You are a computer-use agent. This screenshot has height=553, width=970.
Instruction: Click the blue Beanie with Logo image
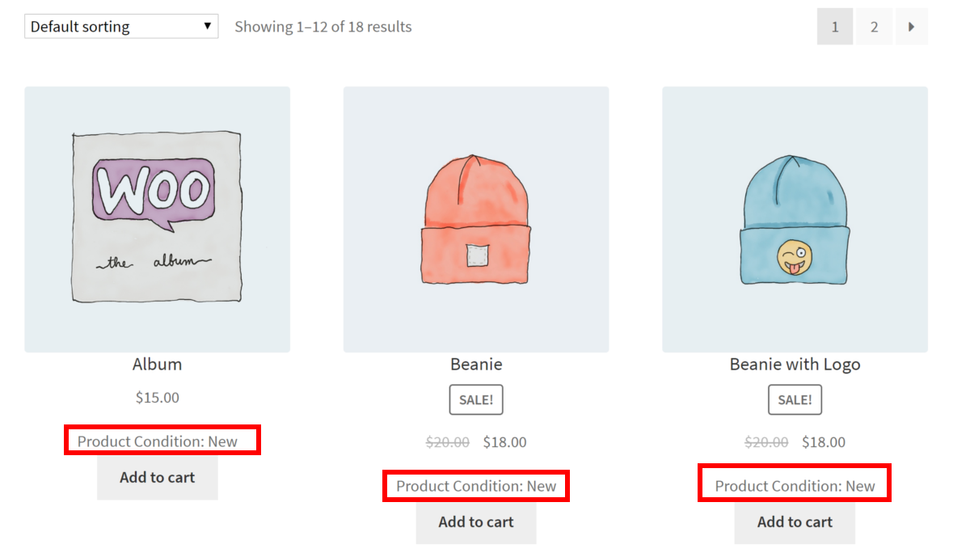point(794,218)
